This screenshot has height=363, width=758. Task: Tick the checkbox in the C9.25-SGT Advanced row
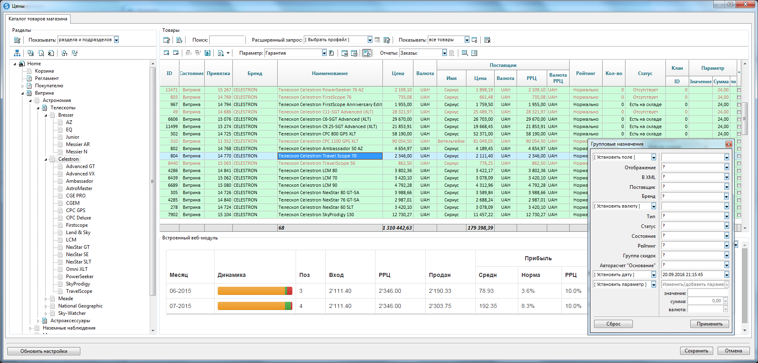[x=739, y=127]
